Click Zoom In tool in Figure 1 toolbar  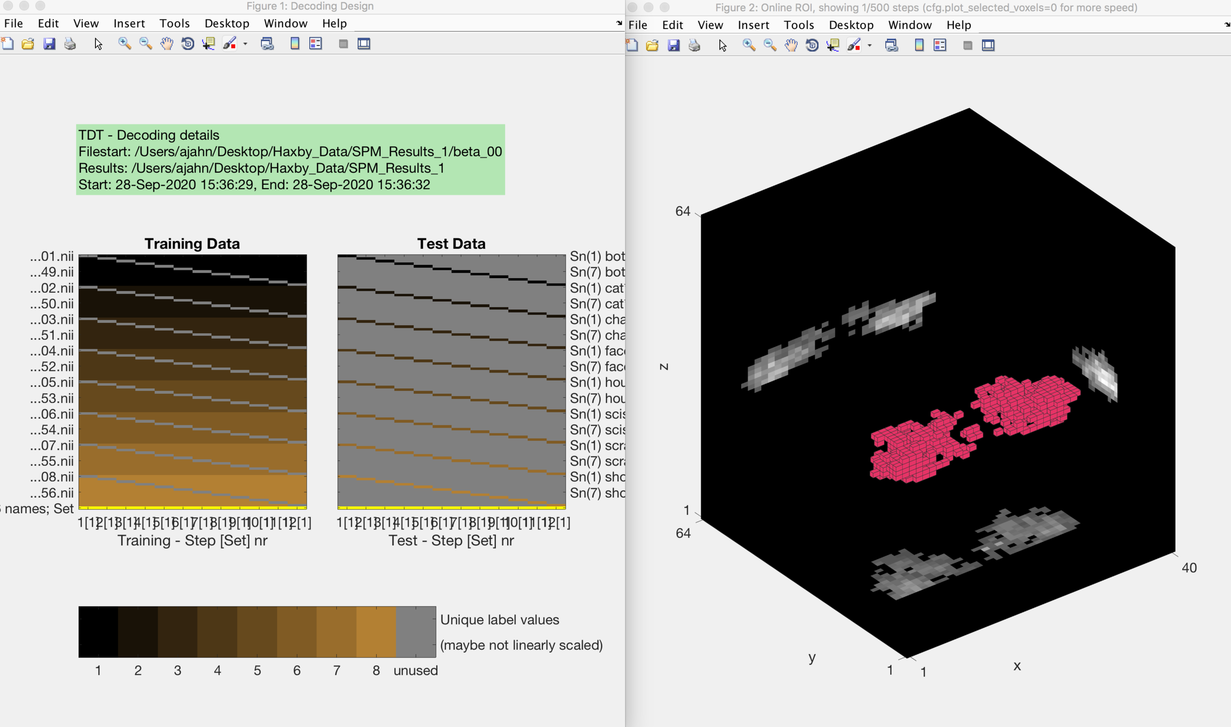point(125,44)
